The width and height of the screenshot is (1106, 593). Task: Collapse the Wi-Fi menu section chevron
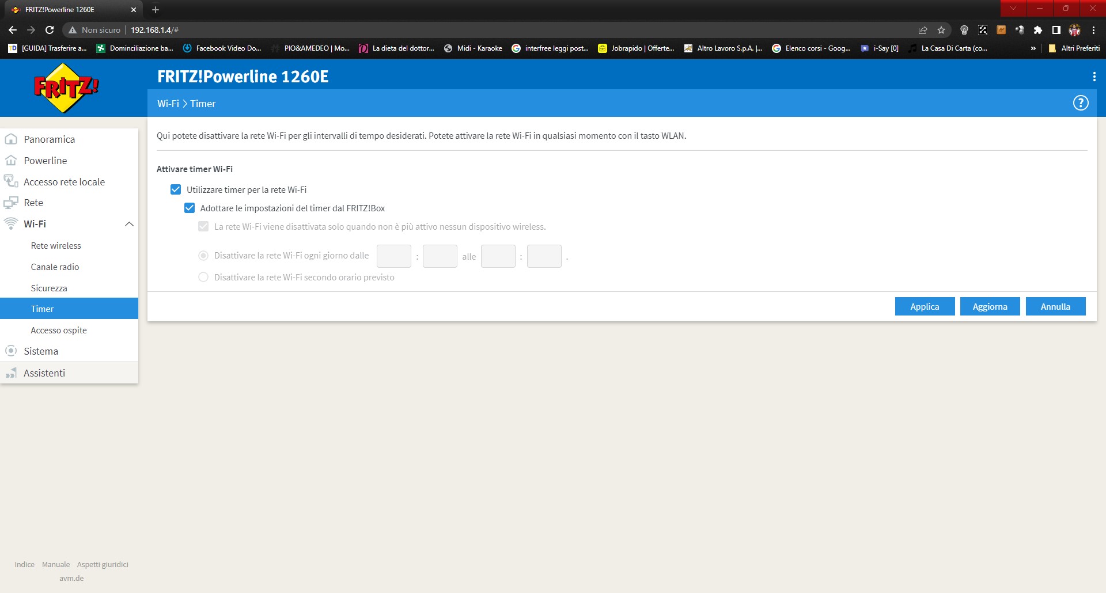129,224
